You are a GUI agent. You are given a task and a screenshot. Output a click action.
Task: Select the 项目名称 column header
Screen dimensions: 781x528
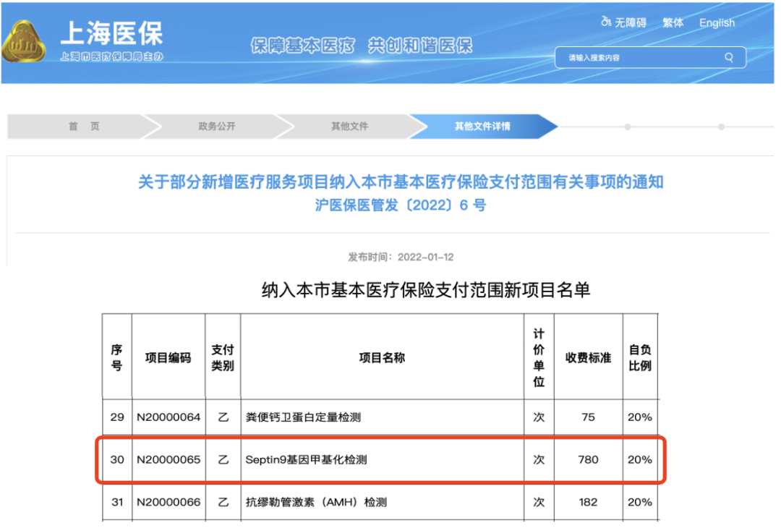point(382,357)
